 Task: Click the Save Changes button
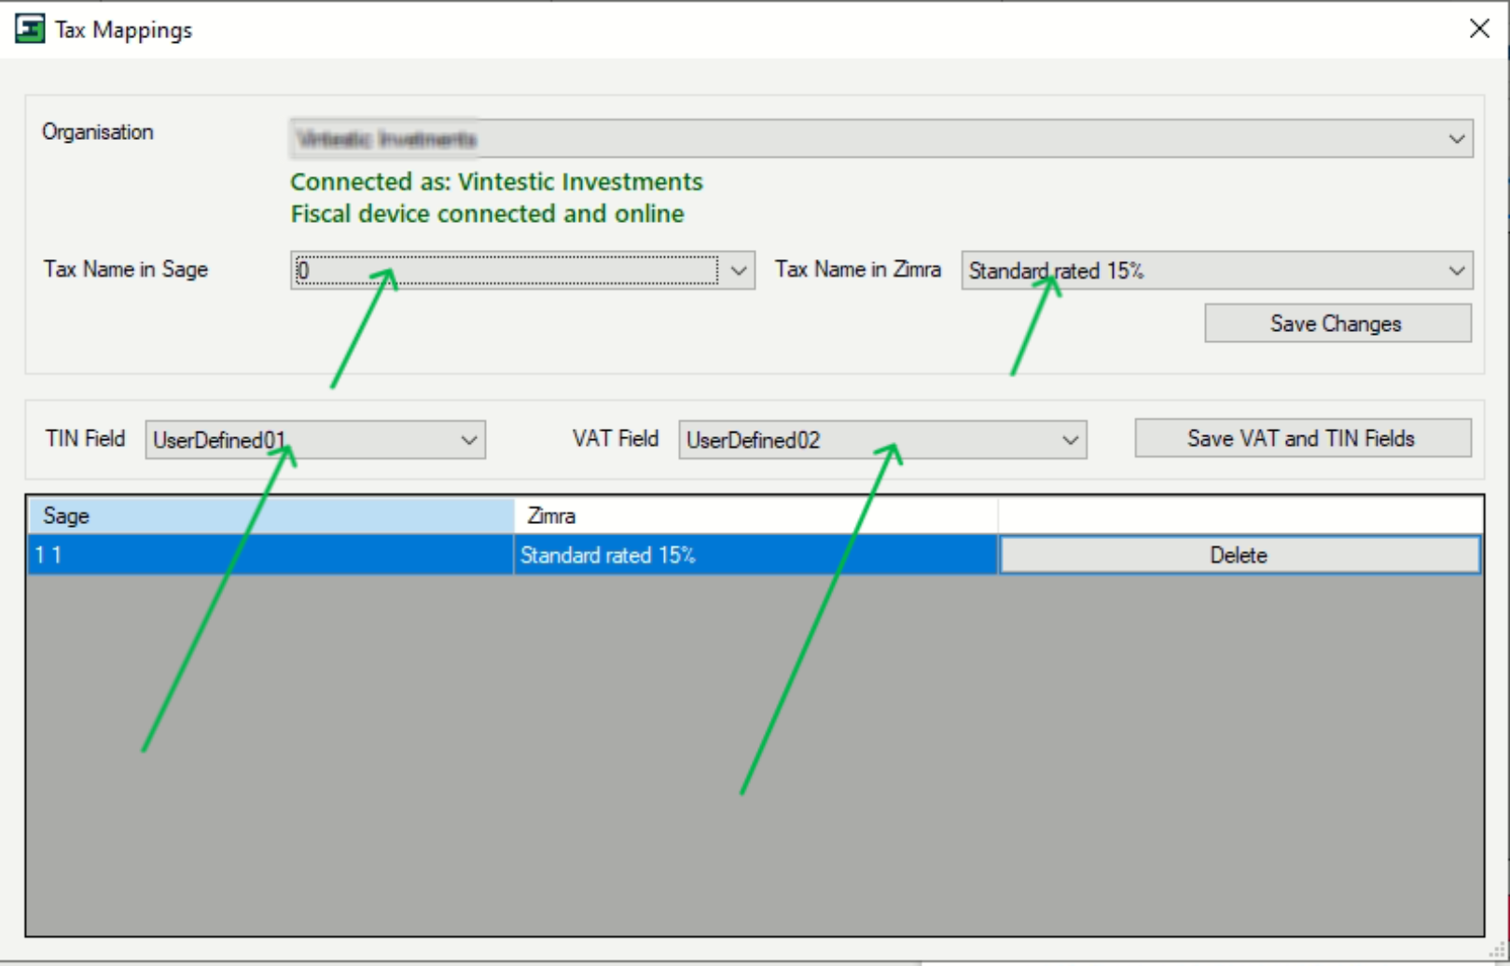coord(1337,324)
